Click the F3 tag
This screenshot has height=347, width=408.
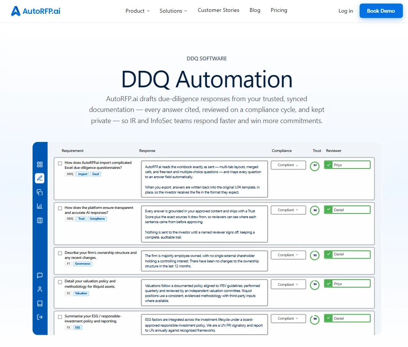click(68, 327)
